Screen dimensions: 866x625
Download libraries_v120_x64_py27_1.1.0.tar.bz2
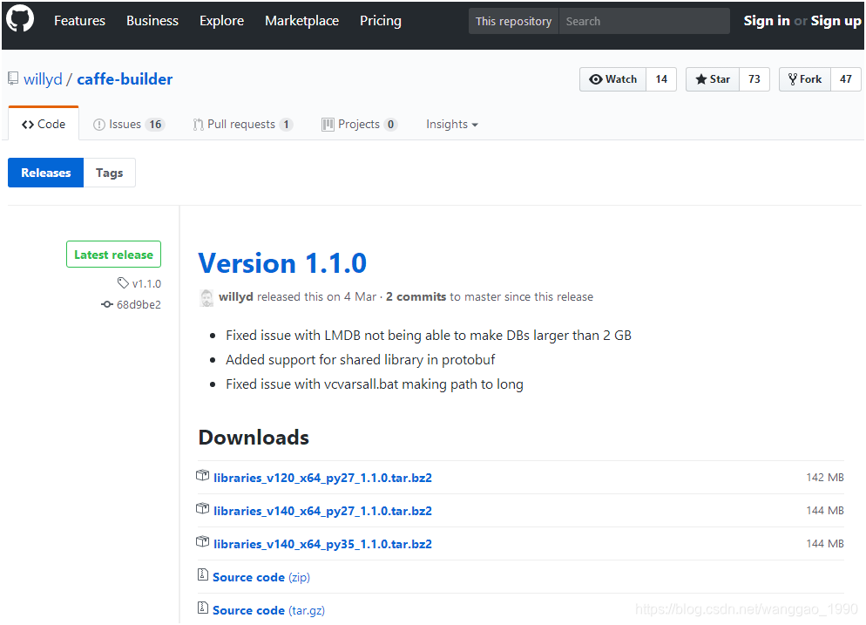[x=322, y=478]
